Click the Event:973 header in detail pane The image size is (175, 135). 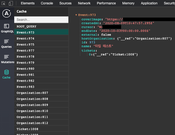point(87,15)
